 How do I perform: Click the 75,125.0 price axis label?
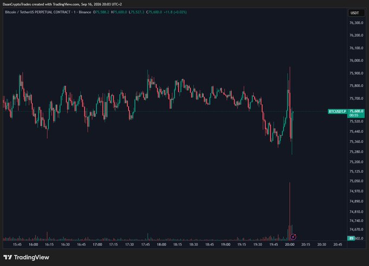point(356,171)
